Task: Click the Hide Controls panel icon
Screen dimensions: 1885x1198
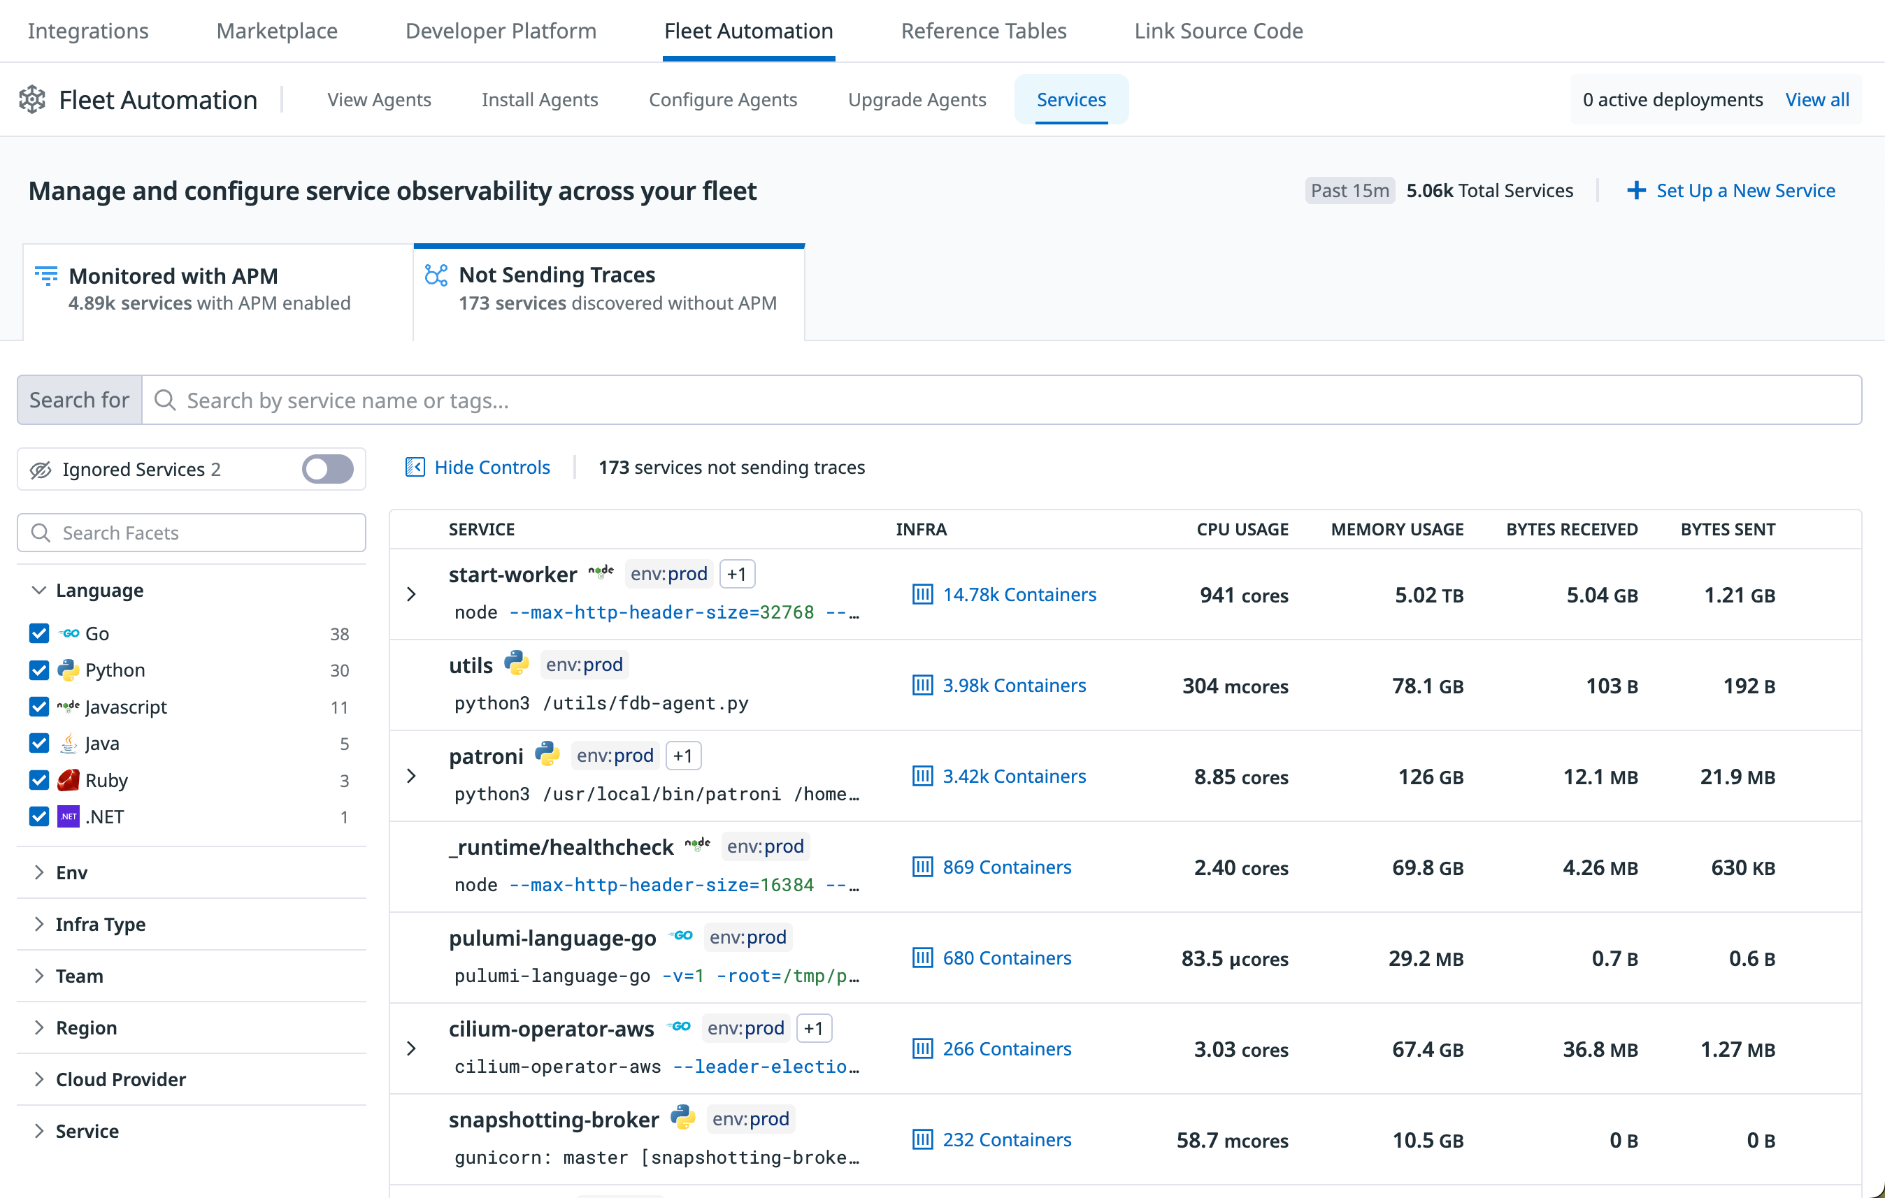Action: pos(415,467)
